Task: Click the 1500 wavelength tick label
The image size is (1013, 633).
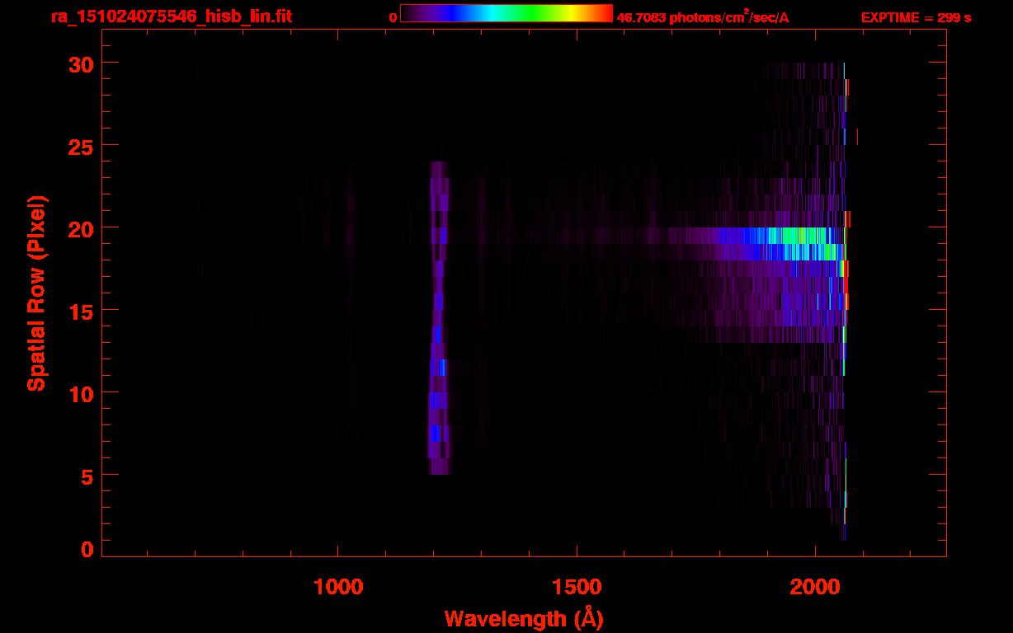Action: click(577, 587)
